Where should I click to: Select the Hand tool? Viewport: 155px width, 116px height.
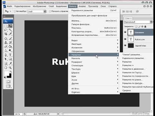coord(6,68)
